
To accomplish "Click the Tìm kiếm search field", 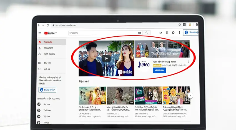I will click(x=103, y=33).
